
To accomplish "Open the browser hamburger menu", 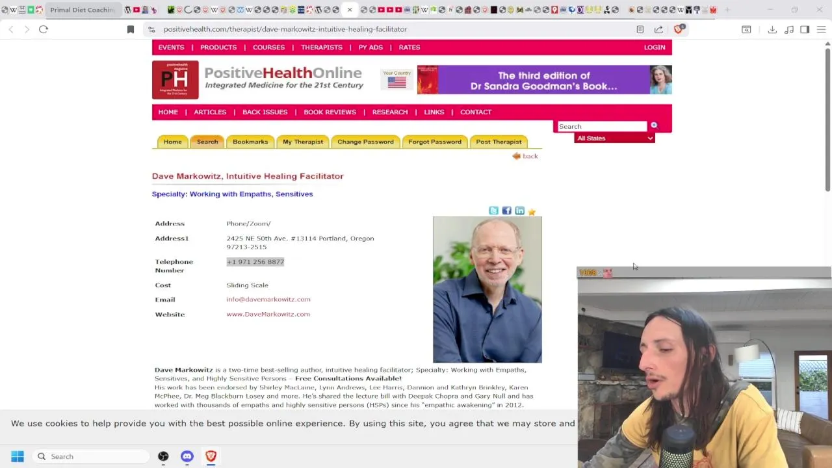I will [821, 29].
